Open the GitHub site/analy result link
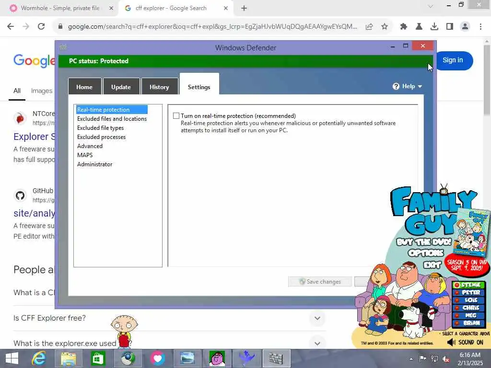Screen dimensions: 491x368 34,213
